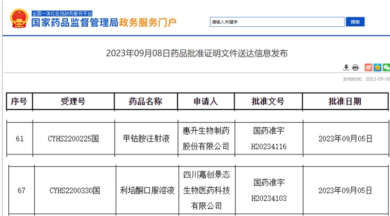Image resolution: width=390 pixels, height=216 pixels.
Task: Select applicant 惠升生物制药股份有限公司
Action: 206,138
